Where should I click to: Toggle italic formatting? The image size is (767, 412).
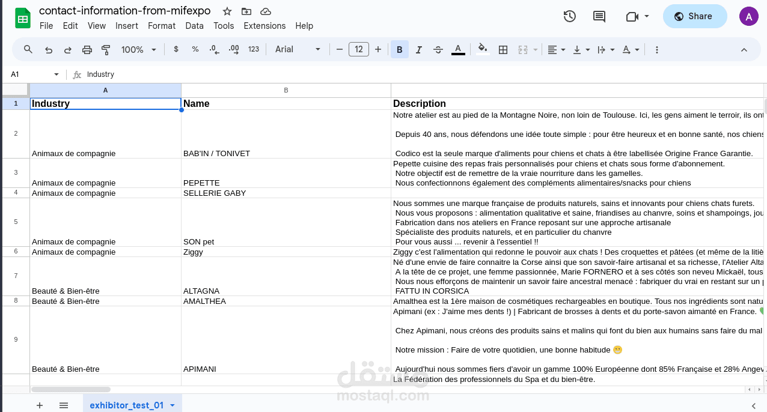419,49
